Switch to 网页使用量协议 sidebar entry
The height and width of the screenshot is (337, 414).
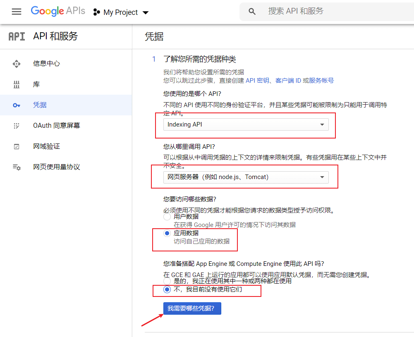pyautogui.click(x=17, y=167)
